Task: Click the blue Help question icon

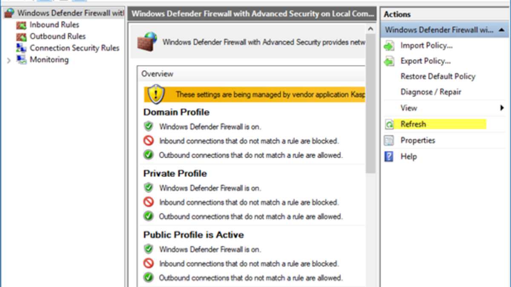Action: (x=389, y=156)
